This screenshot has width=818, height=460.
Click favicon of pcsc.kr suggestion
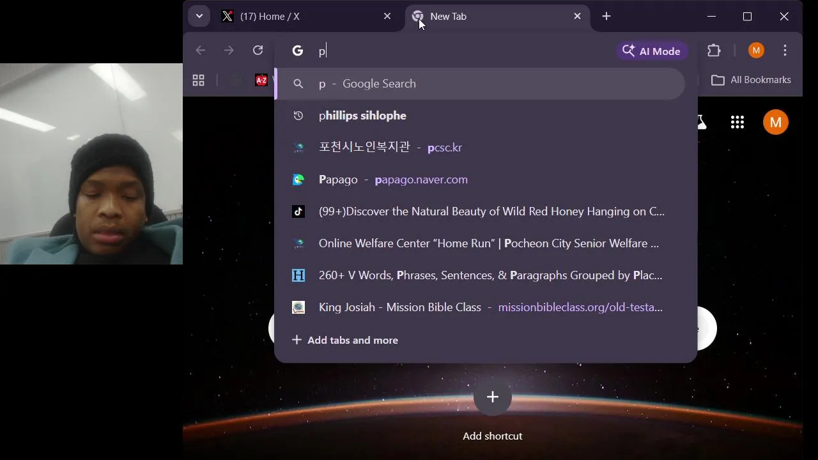point(298,148)
